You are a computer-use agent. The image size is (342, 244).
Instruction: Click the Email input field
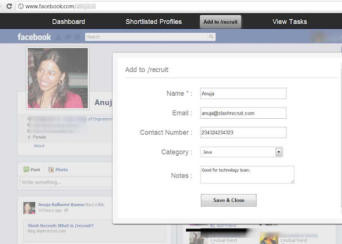point(243,113)
